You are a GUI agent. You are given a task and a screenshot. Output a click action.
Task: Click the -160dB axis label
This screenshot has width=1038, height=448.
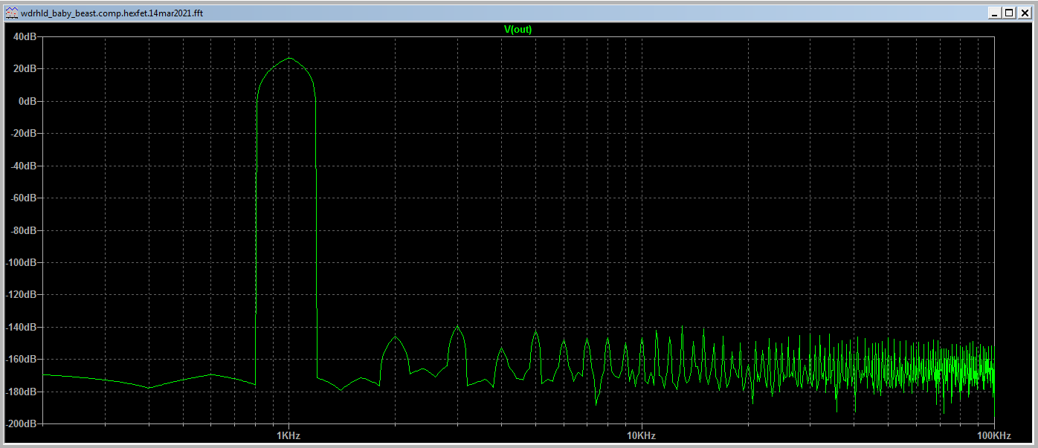coord(21,360)
